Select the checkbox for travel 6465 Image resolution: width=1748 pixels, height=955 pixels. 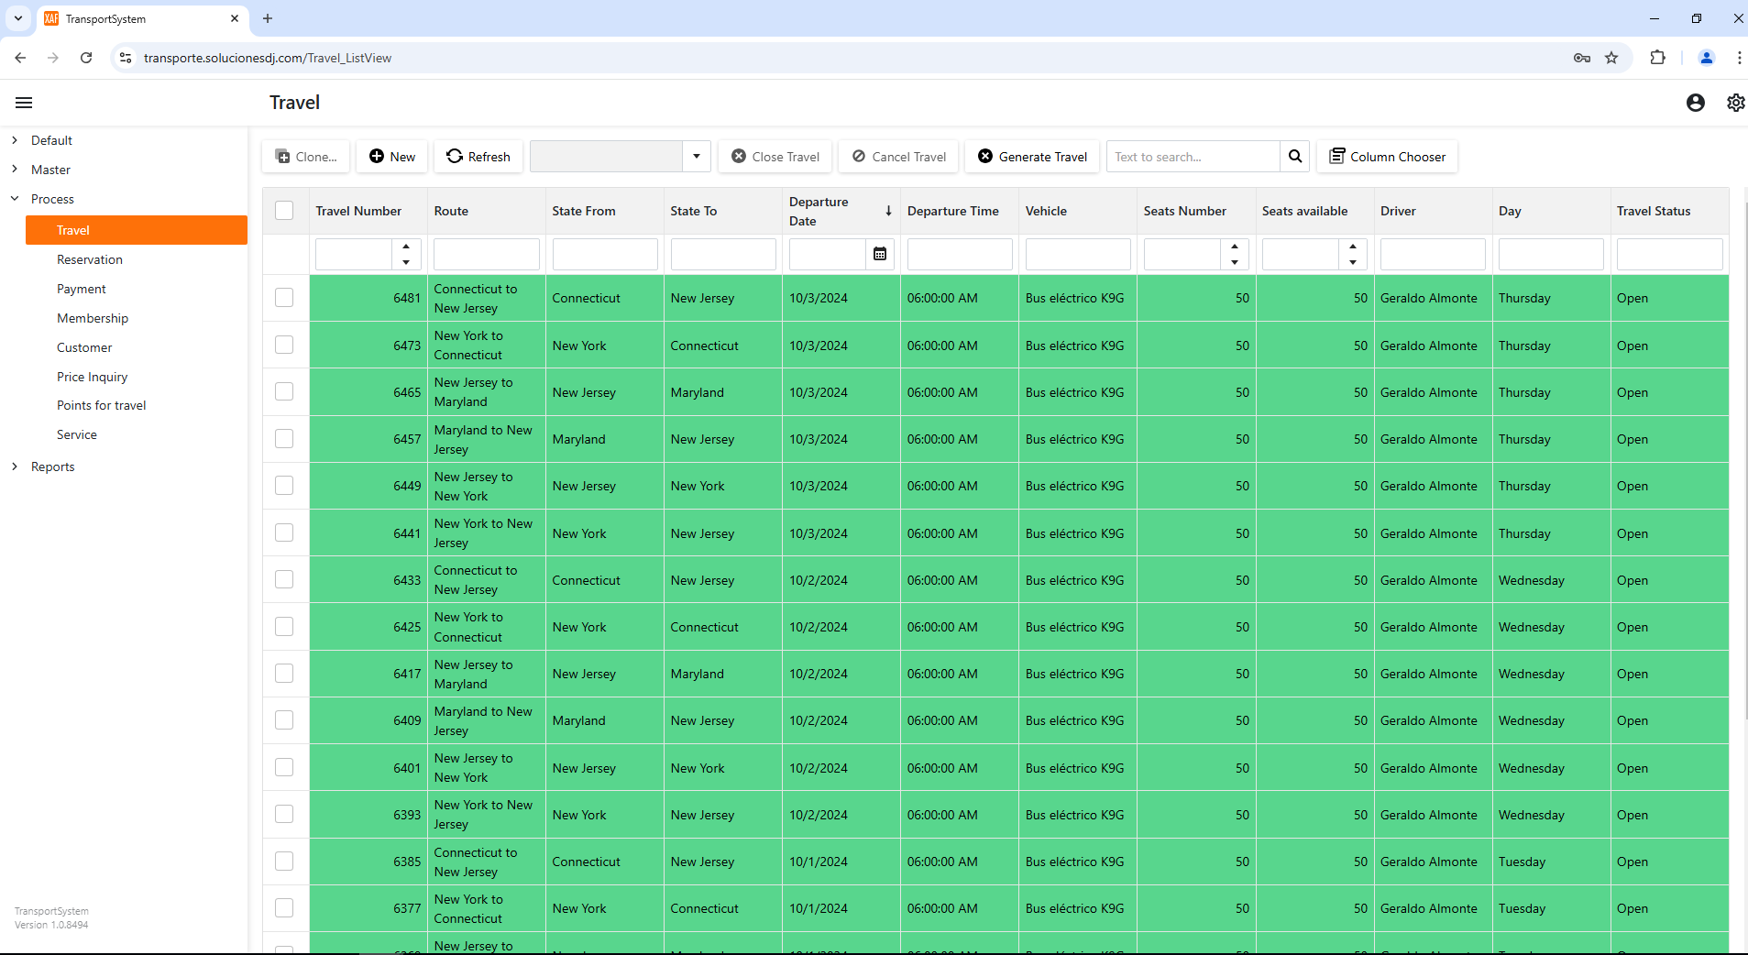(284, 391)
